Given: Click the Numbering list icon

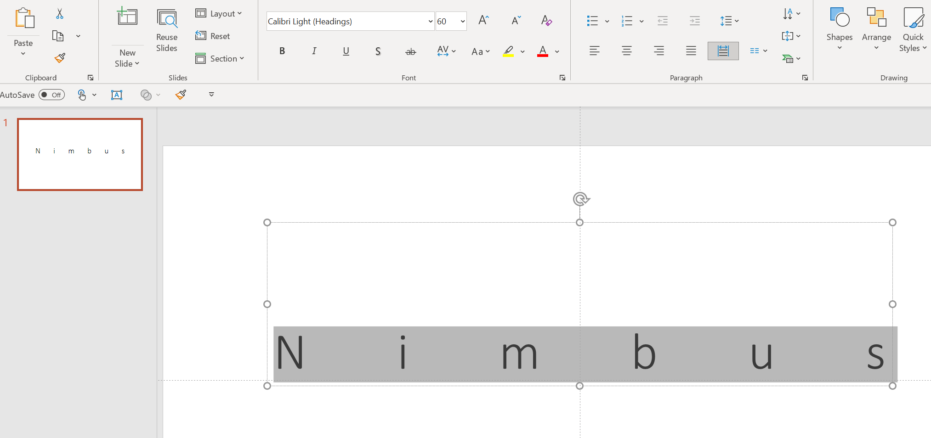Looking at the screenshot, I should coord(627,21).
